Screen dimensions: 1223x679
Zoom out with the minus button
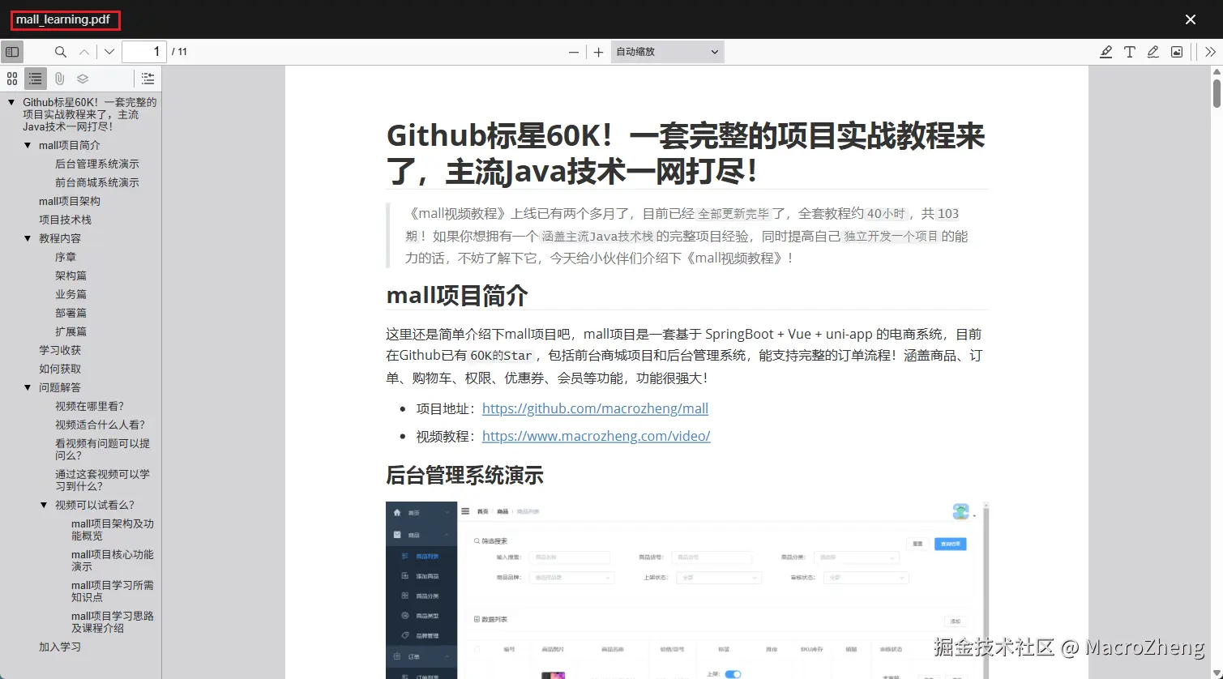(574, 52)
